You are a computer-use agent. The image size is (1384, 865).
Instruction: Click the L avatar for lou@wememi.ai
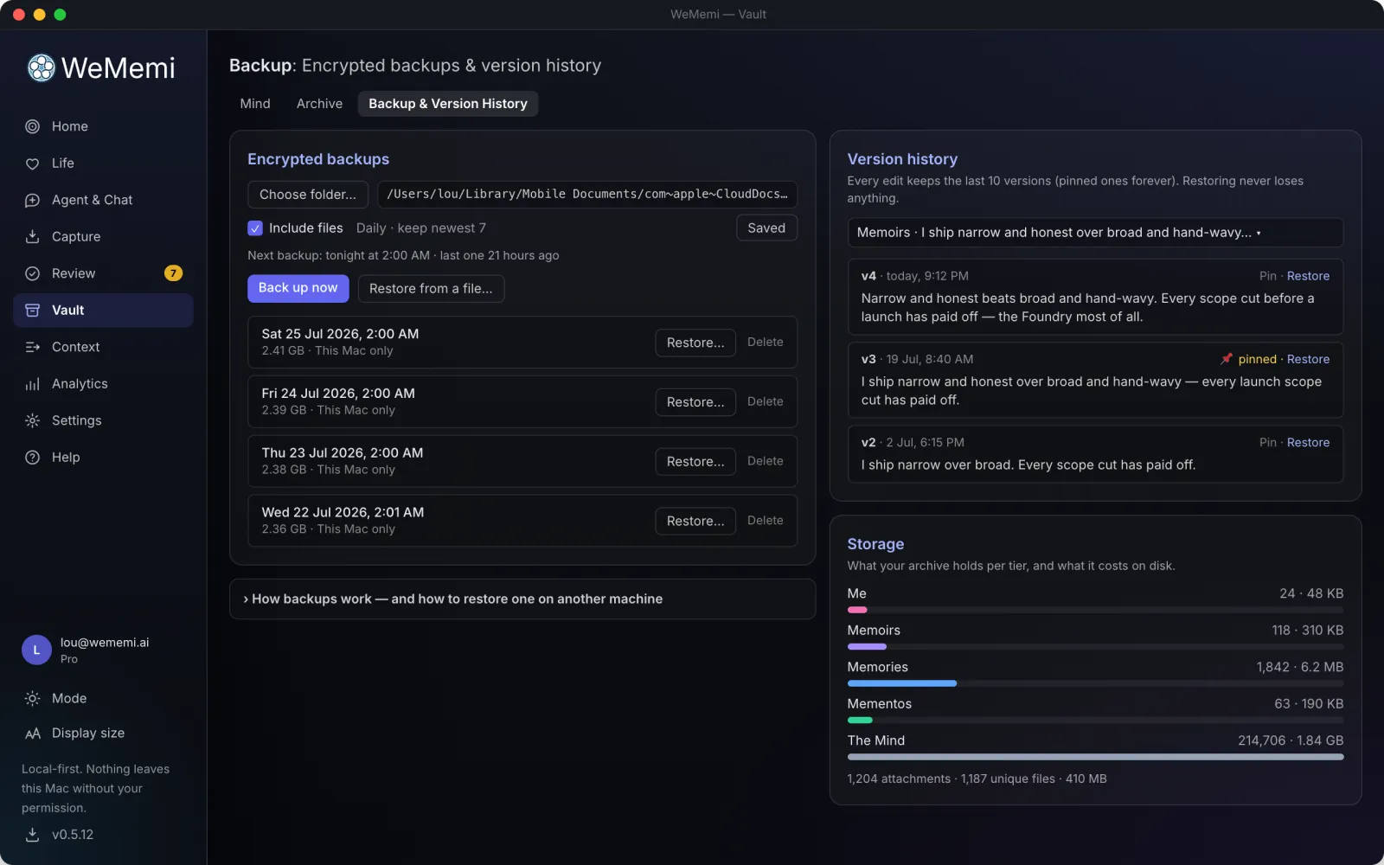click(x=36, y=650)
